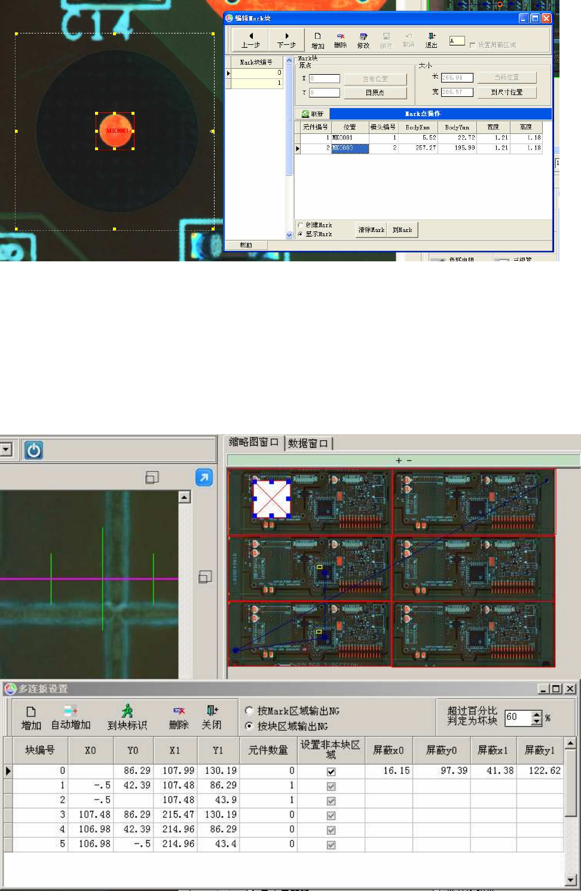Switch to 数据窗口 tab

tap(308, 443)
